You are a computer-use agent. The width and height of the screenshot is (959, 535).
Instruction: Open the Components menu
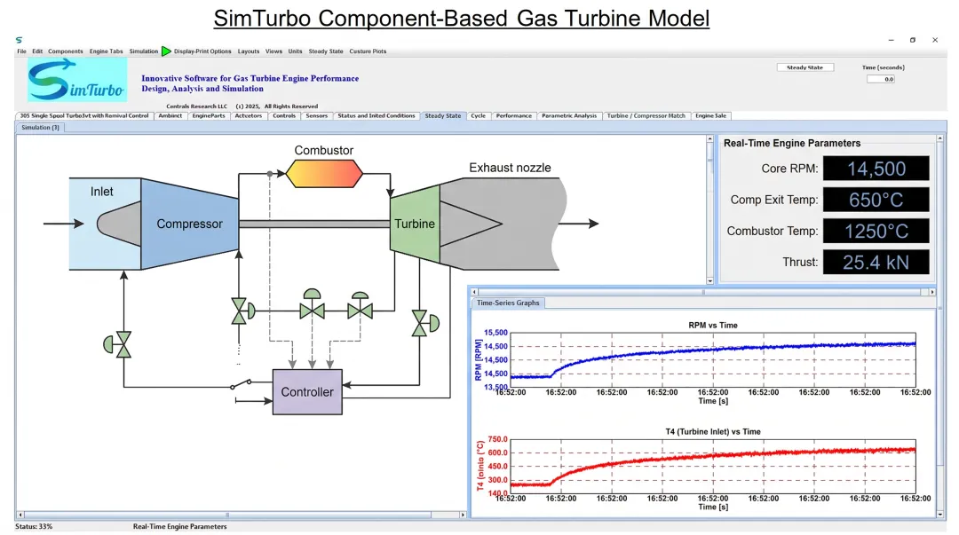66,51
